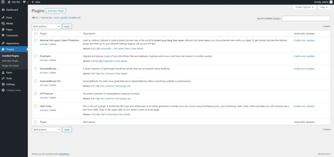Click top Apply button
Viewport: 334px width, 157px height.
[x=67, y=26]
